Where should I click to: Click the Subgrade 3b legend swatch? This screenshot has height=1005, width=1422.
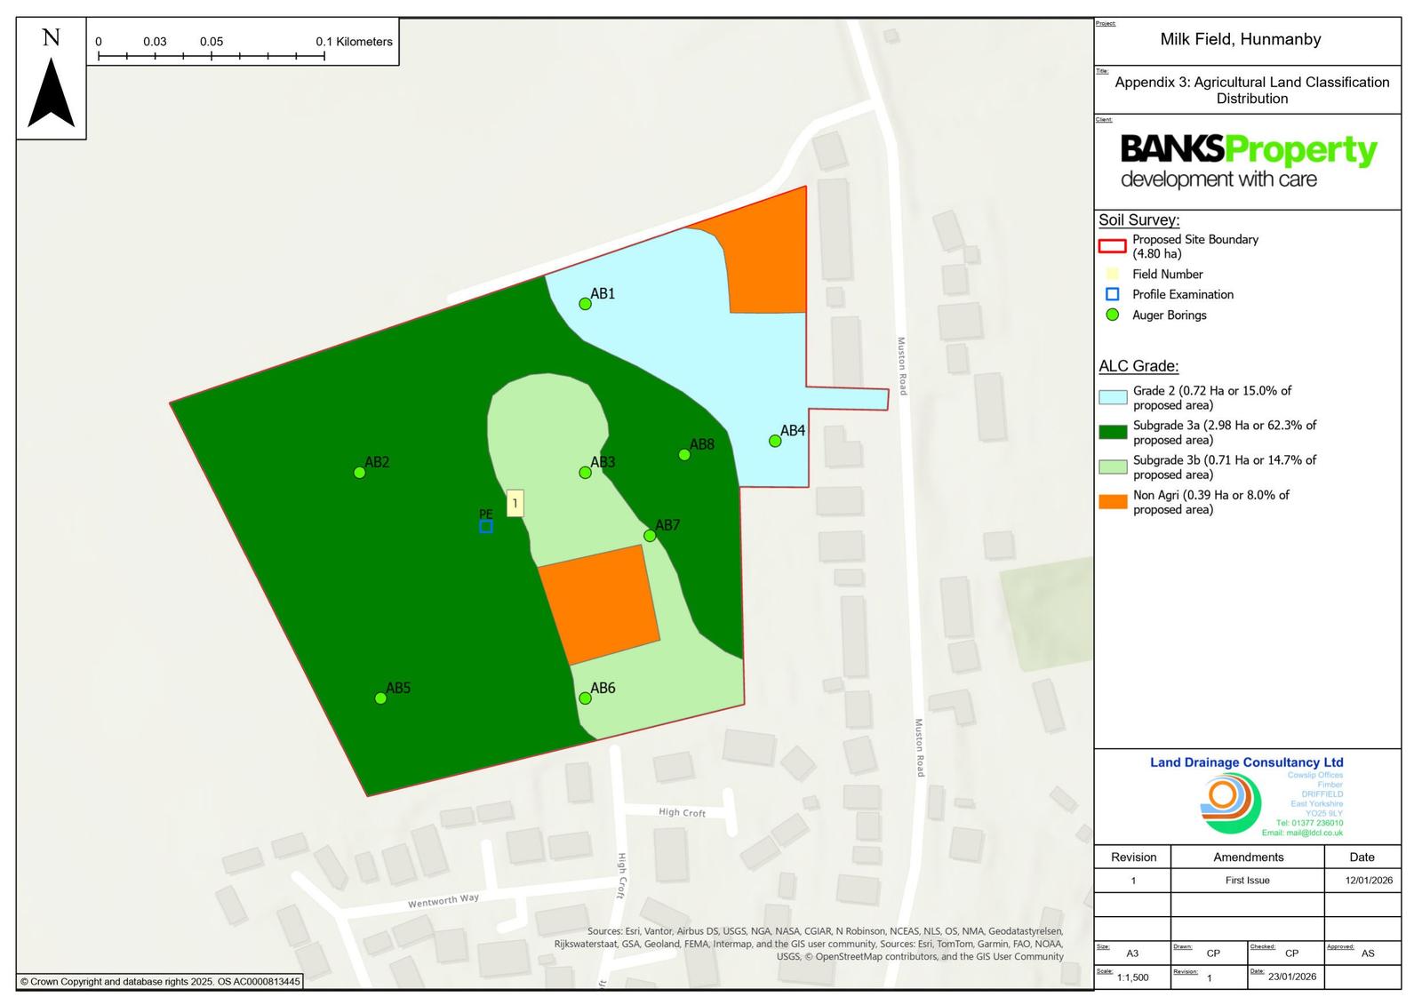pyautogui.click(x=1113, y=467)
